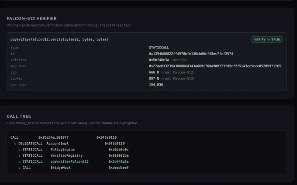The image size is (297, 185).
Task: Click the 0xdeadbeef selector in call tree
Action: click(x=118, y=168)
